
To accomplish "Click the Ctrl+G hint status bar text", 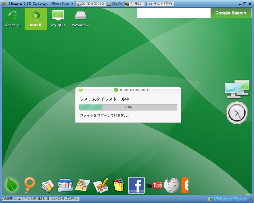I will pyautogui.click(x=40, y=199).
